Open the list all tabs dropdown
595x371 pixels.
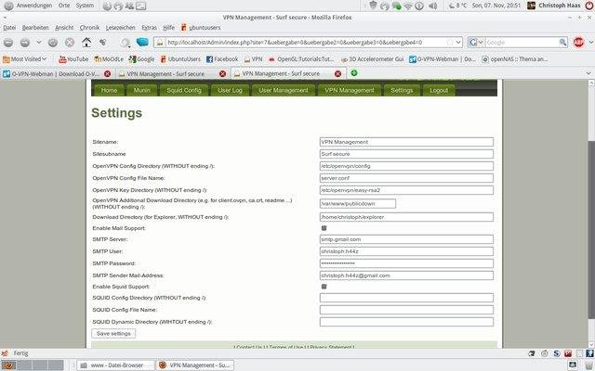pyautogui.click(x=588, y=73)
